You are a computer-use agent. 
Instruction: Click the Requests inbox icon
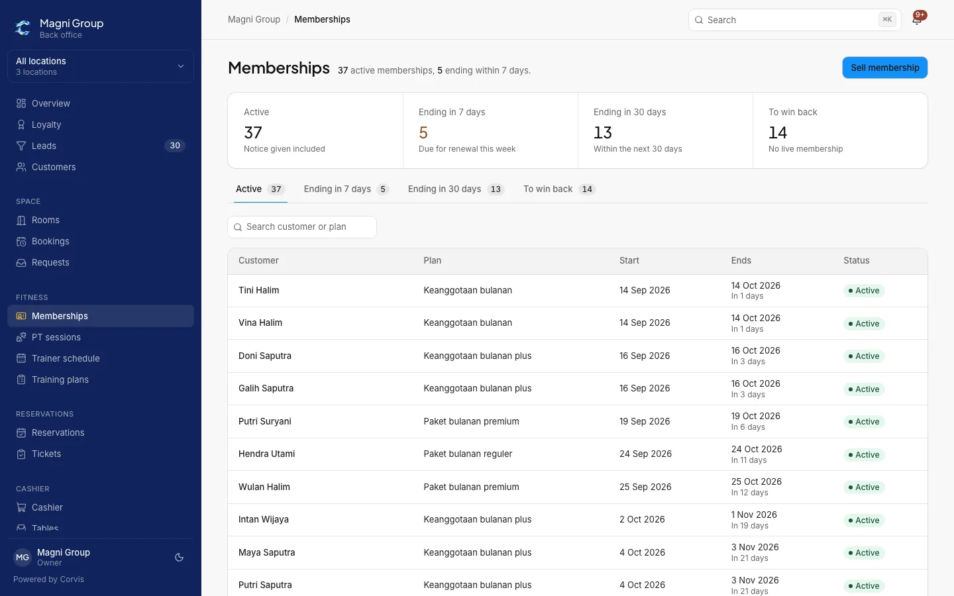[21, 262]
